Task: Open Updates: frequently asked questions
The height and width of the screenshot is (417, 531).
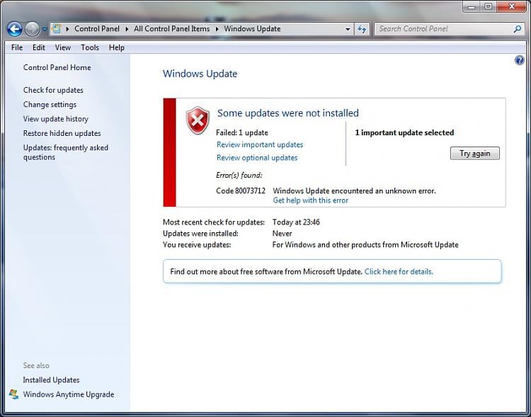Action: [x=66, y=152]
